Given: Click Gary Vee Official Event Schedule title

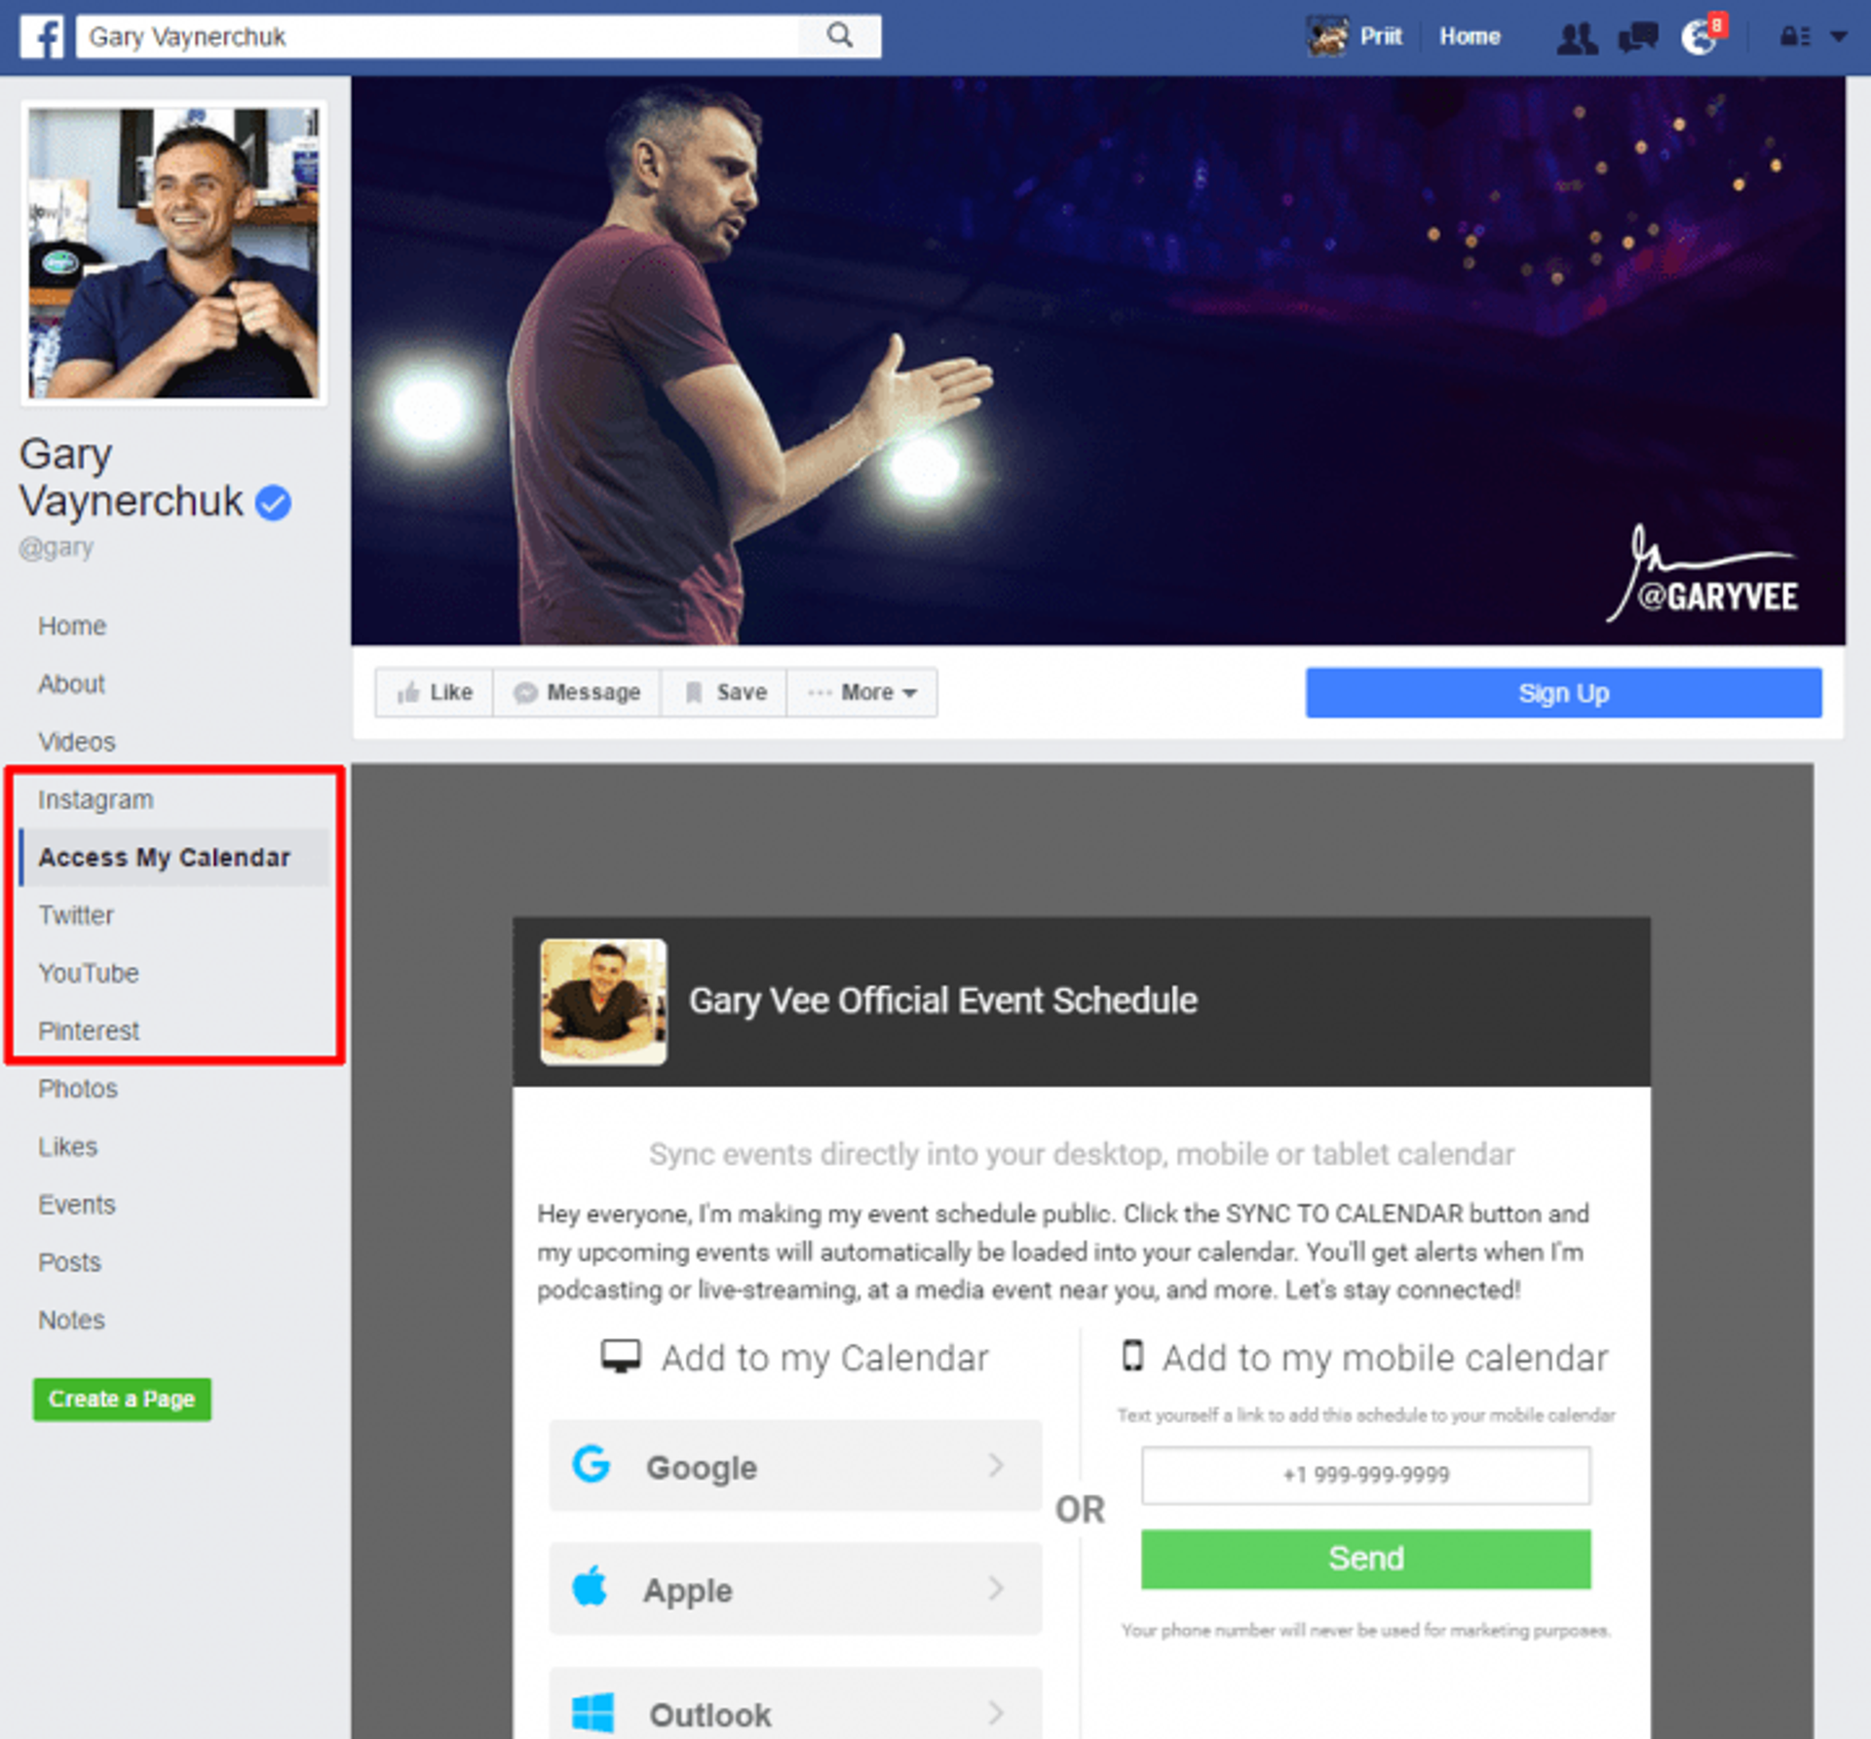Looking at the screenshot, I should (942, 1001).
